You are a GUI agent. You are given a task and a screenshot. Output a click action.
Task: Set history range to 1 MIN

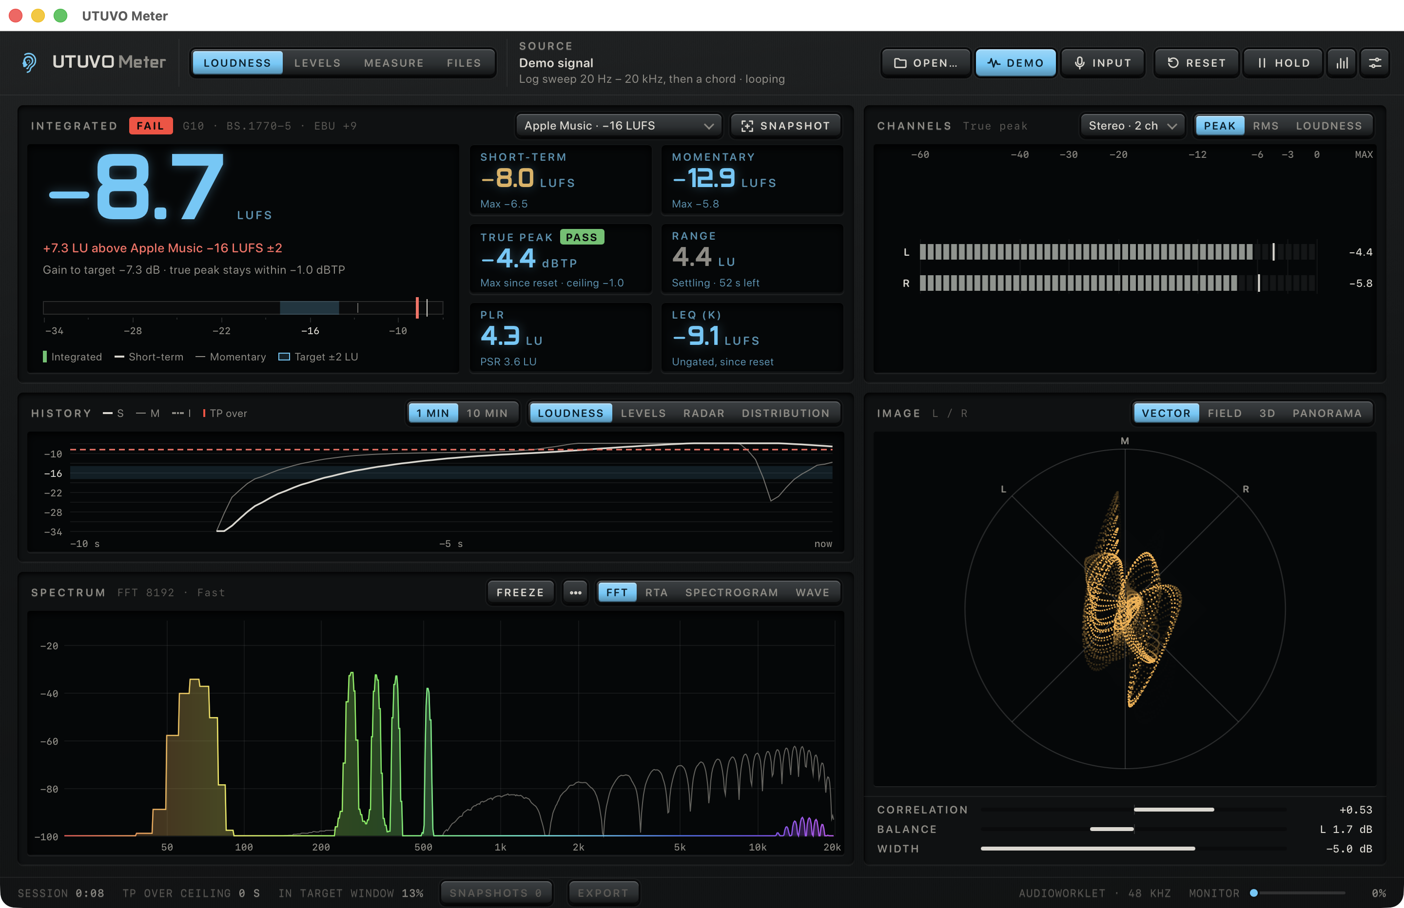click(x=433, y=413)
